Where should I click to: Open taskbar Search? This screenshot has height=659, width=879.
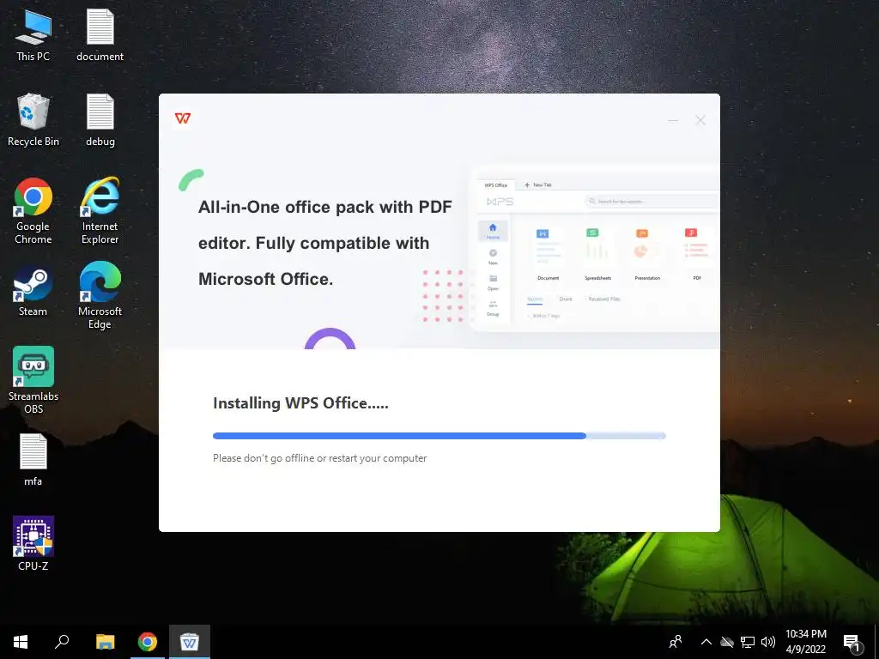(x=62, y=642)
